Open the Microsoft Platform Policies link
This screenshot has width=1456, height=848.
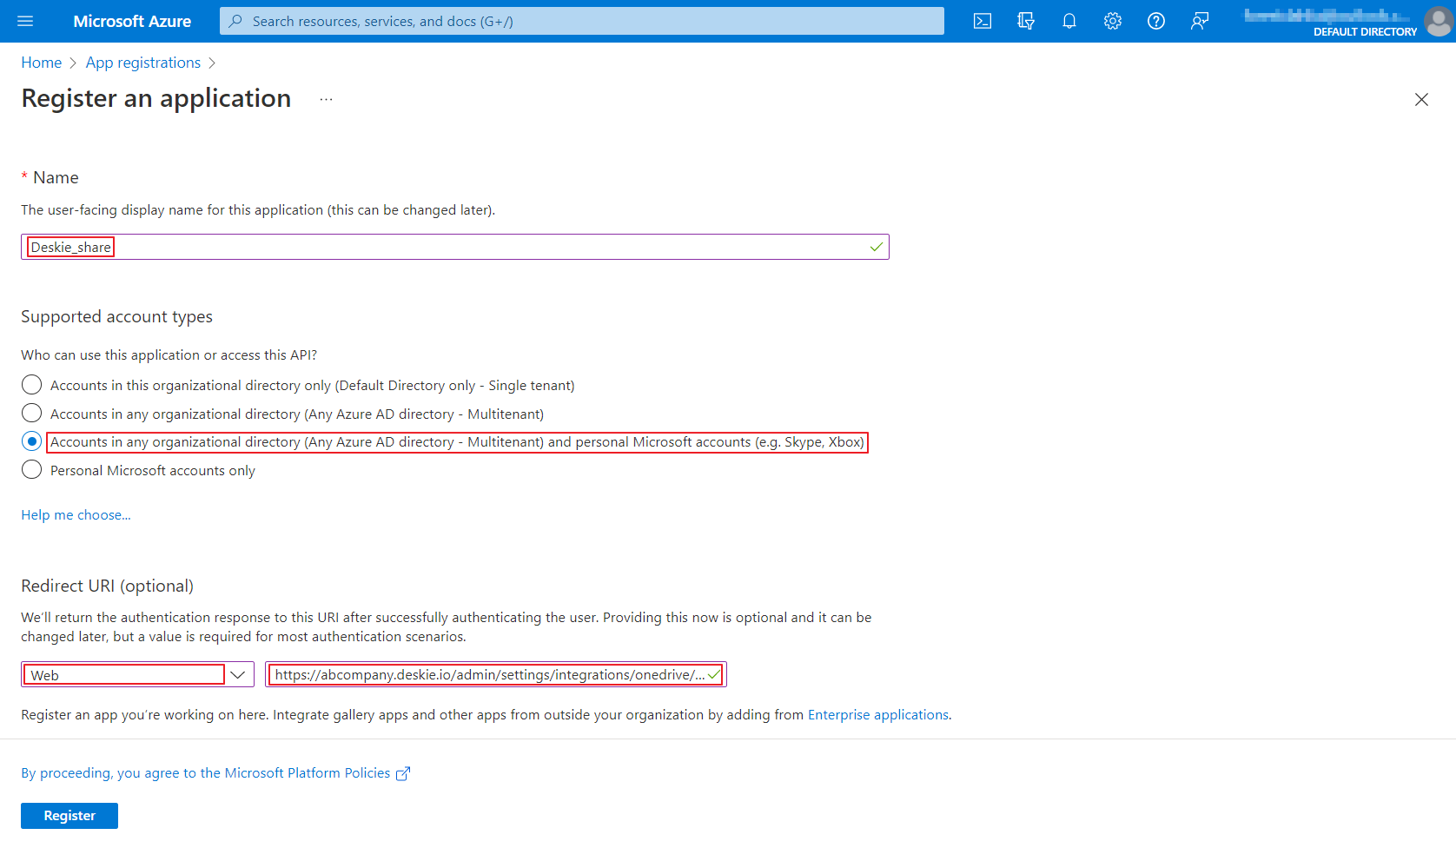click(x=206, y=773)
